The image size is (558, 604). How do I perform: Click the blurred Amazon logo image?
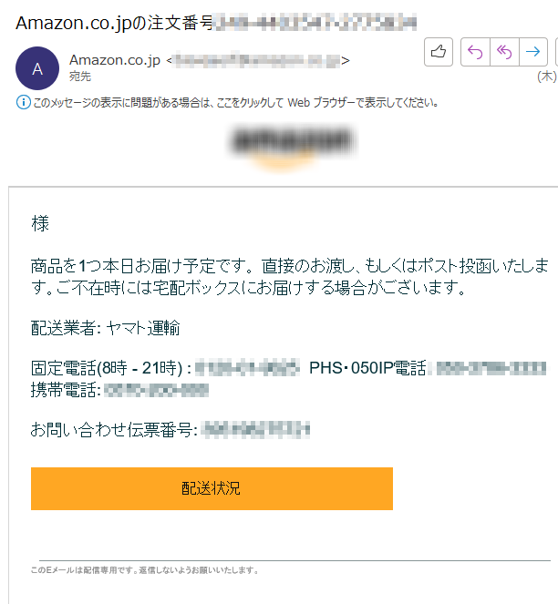coord(293,147)
